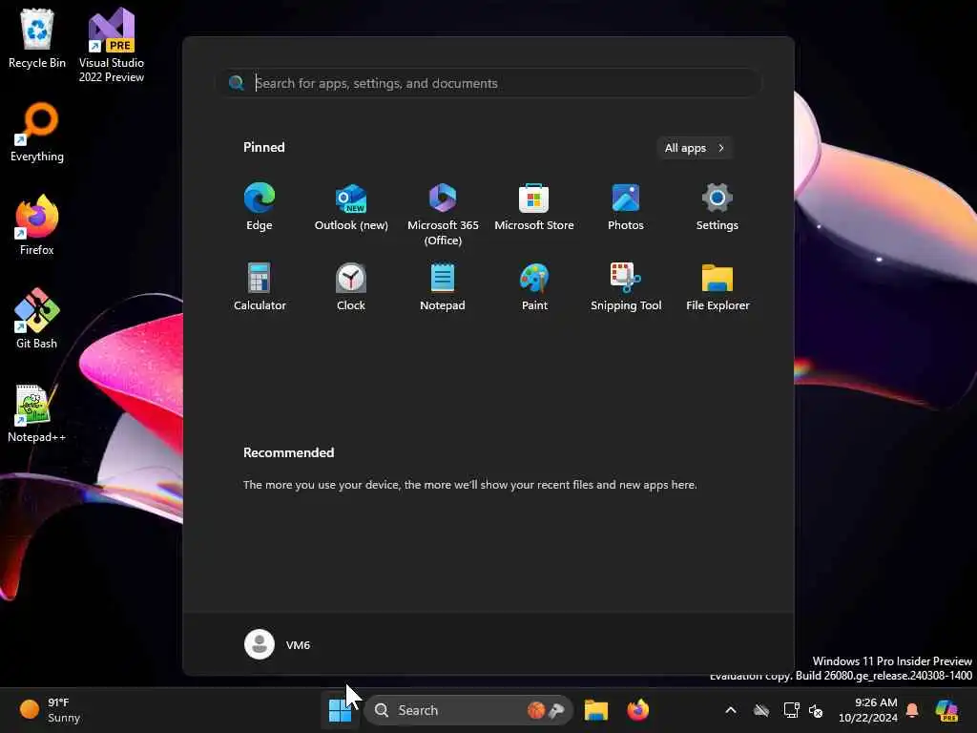Show hidden system tray icons chevron
The image size is (977, 733).
coord(731,710)
